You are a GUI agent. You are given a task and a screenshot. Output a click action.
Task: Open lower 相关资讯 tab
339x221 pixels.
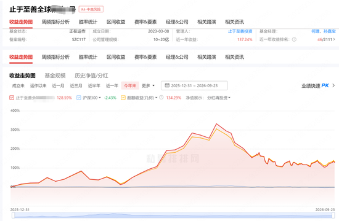point(234,57)
